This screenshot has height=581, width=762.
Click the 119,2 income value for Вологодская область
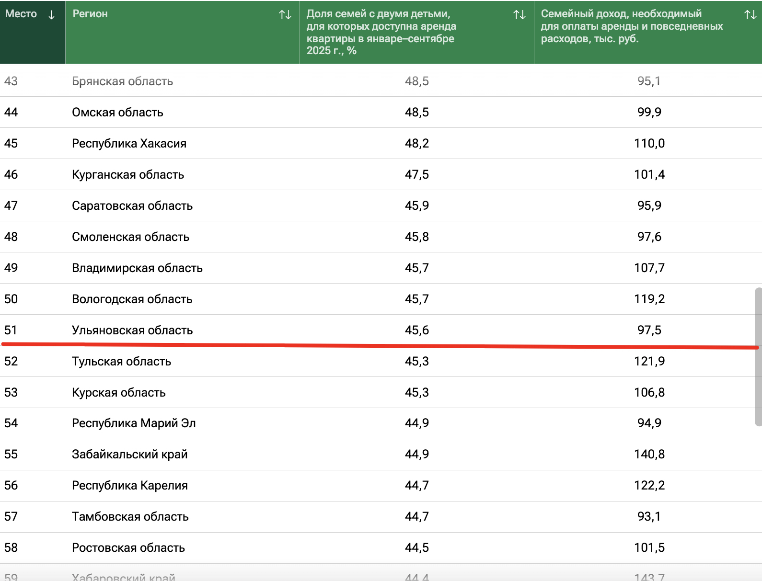649,299
